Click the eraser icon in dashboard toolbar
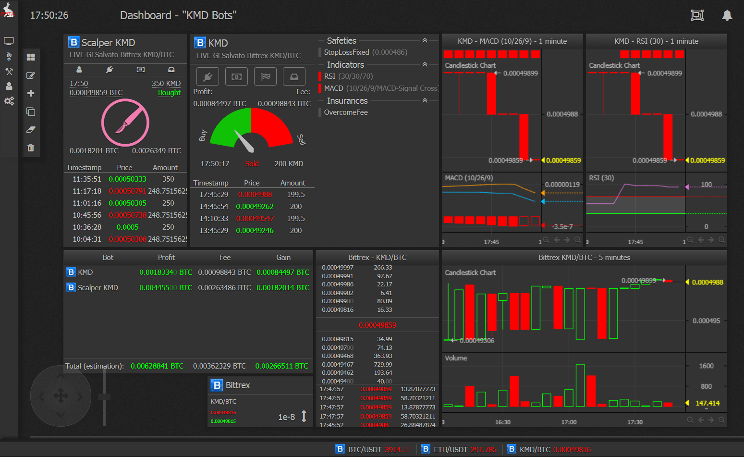This screenshot has width=744, height=457. 31,130
